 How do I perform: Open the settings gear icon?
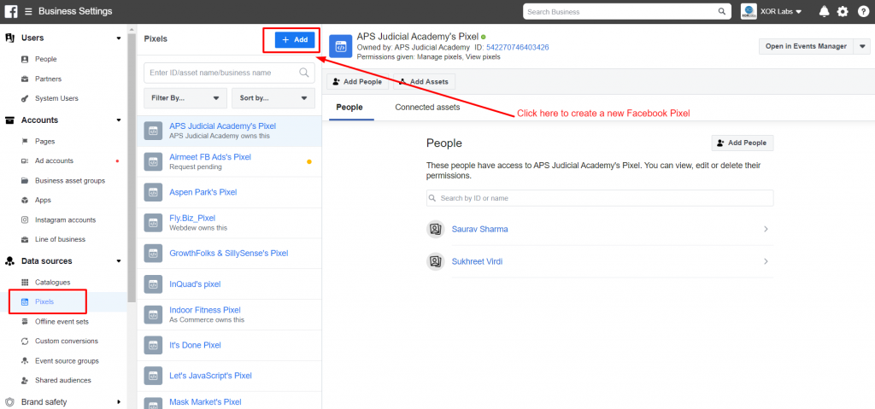[843, 12]
